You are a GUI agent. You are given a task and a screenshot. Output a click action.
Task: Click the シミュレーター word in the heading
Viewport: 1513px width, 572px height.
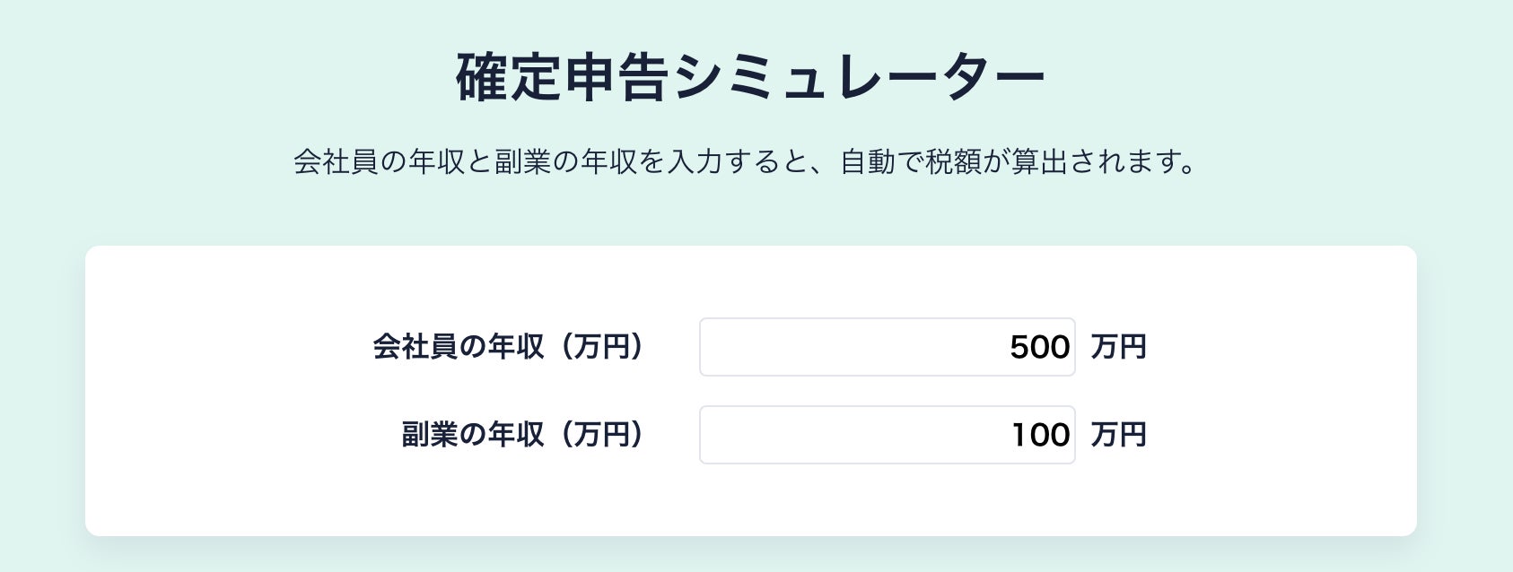(x=858, y=78)
